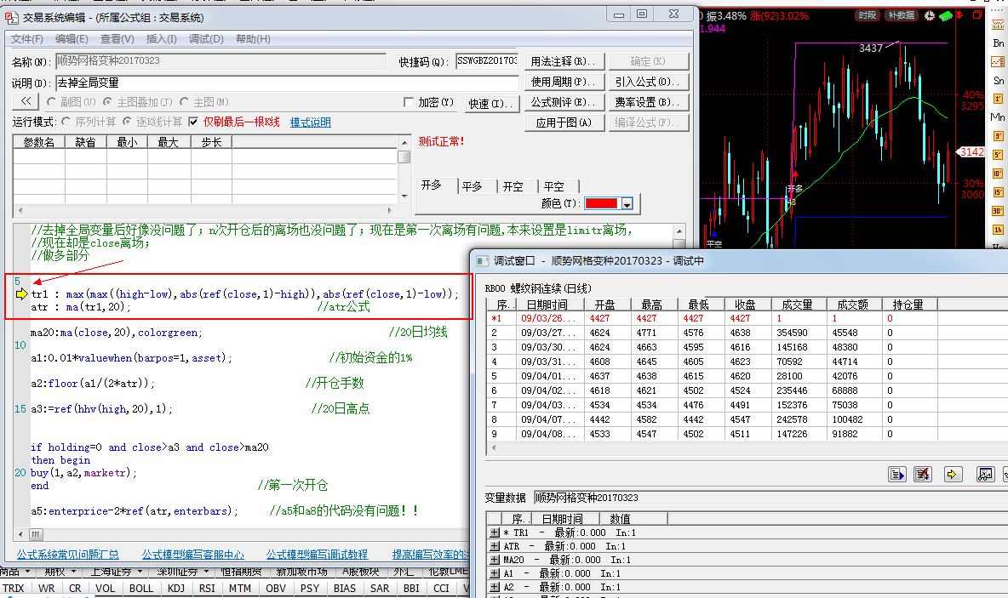Select the 15-minute period icon in sidebar
Screen dimensions: 1008x598
pyautogui.click(x=998, y=192)
